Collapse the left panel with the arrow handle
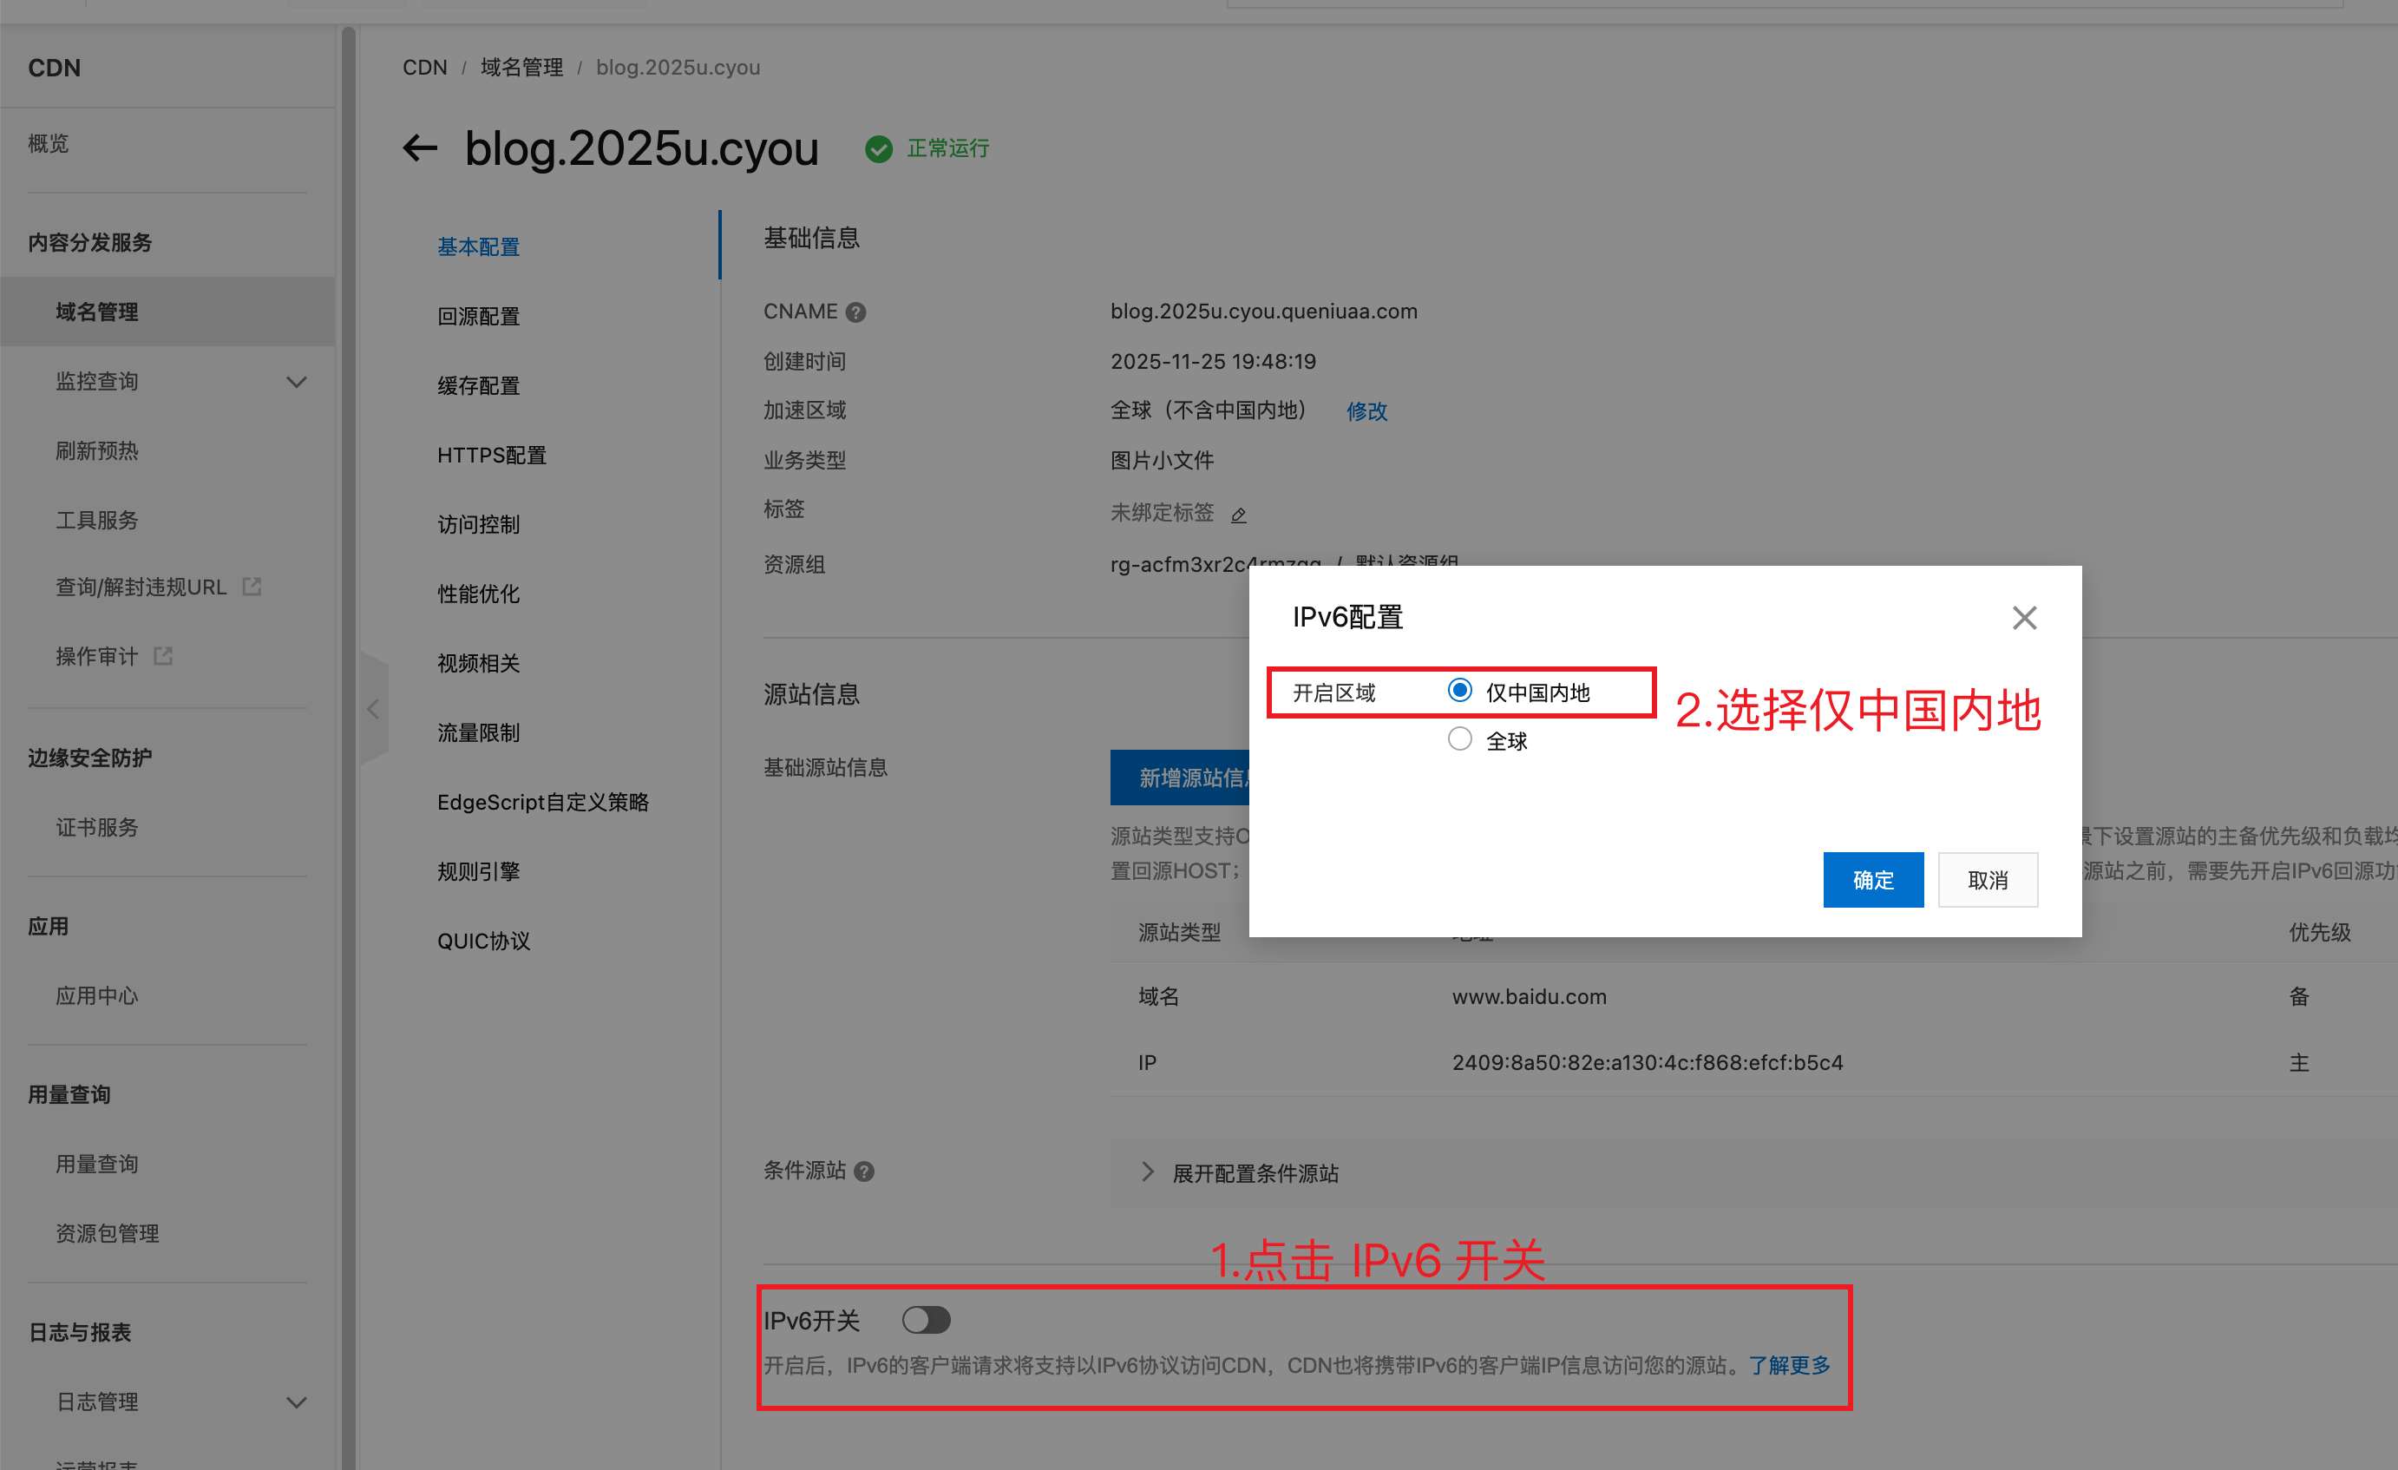Screen dimensions: 2398x1470 tap(375, 709)
